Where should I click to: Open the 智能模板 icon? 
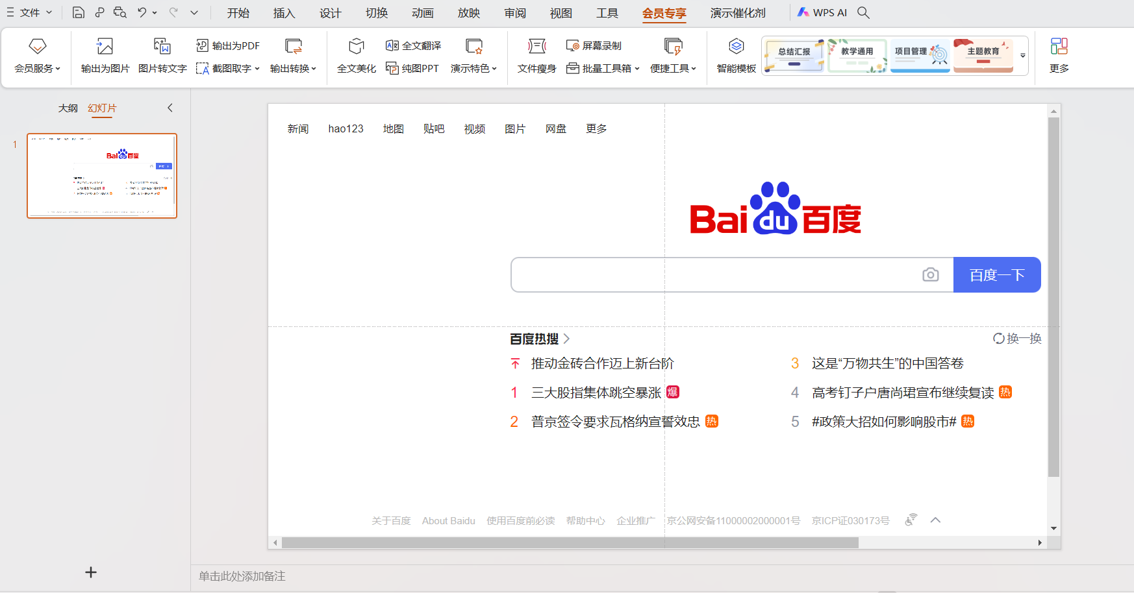tap(736, 46)
